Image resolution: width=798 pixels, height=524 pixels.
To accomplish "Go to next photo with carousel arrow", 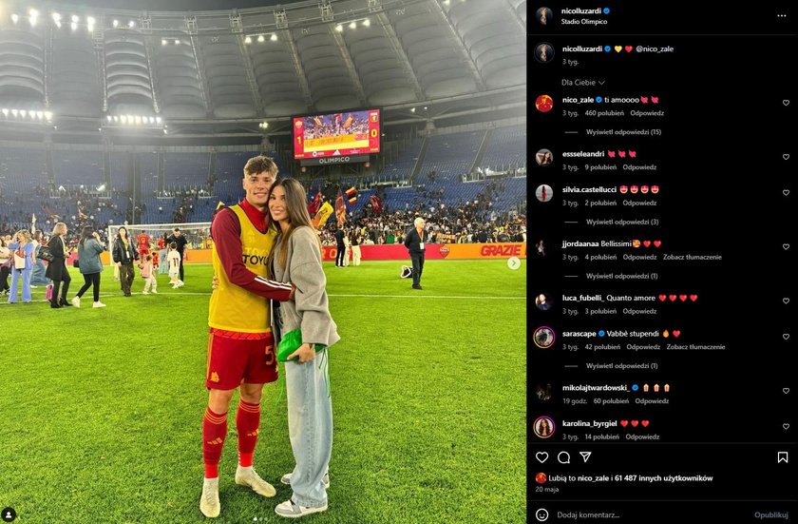I will click(514, 263).
